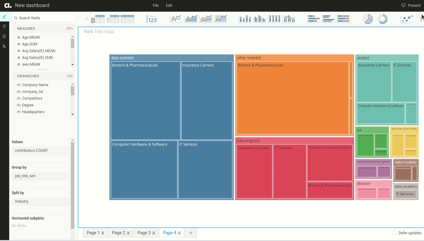The image size is (424, 241).
Task: Select the Avg Salary(K).MEAN measure
Action: tap(39, 51)
